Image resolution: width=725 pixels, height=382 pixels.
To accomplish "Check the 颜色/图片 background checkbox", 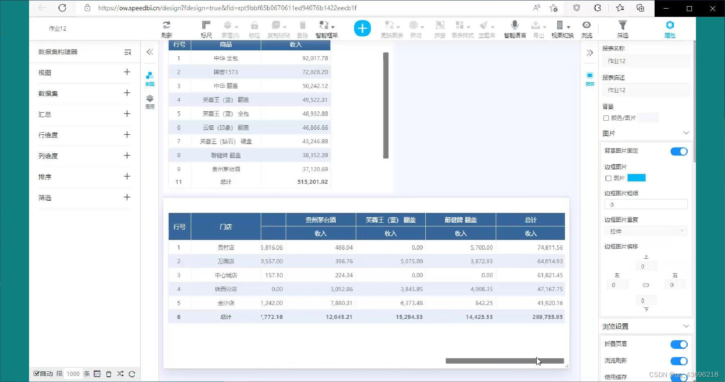I will [x=606, y=118].
